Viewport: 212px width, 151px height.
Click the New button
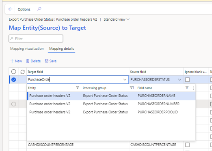tap(16, 61)
